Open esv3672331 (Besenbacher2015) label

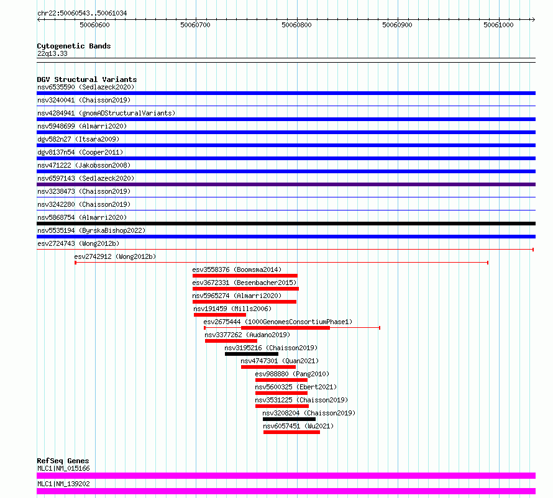coord(244,283)
